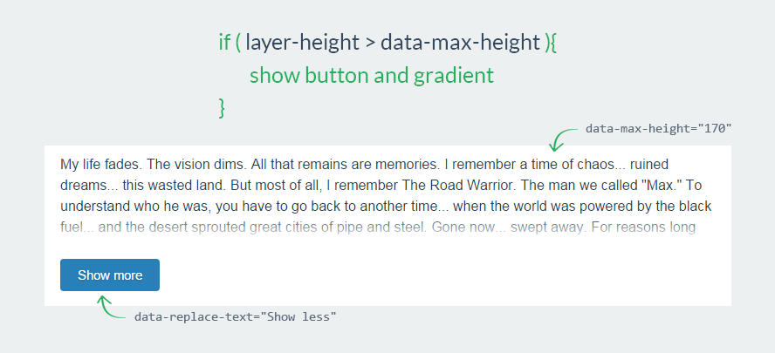The image size is (775, 353).
Task: Click the greater-than operator in the condition
Action: pos(370,44)
